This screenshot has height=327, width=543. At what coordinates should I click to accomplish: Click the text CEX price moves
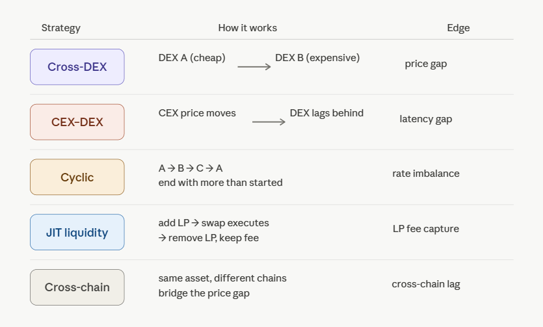197,113
